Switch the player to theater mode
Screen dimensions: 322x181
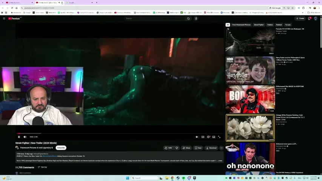[x=214, y=137]
